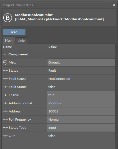
Task: Click the blue read button
Action: click(14, 32)
